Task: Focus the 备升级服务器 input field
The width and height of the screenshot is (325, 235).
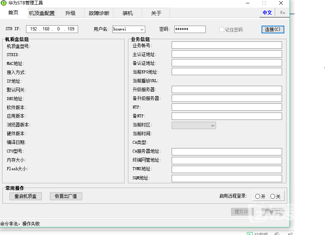Action: click(227, 98)
